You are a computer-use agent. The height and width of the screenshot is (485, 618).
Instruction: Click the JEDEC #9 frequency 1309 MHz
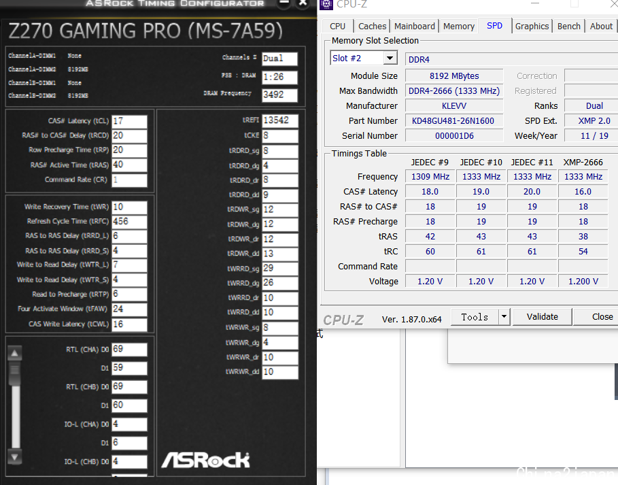(x=430, y=177)
